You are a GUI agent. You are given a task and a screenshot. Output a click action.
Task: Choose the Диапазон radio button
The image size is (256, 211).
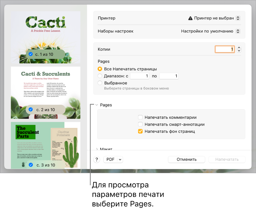tap(100, 76)
